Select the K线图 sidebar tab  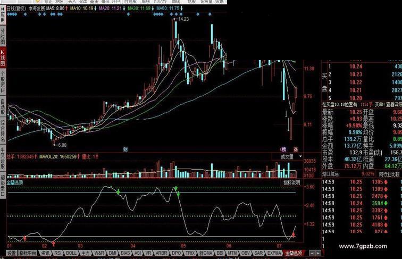[x=3, y=57]
